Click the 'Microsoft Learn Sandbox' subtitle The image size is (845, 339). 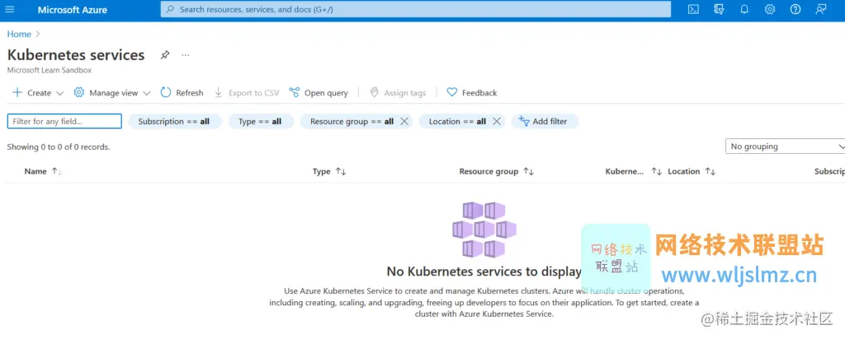49,70
